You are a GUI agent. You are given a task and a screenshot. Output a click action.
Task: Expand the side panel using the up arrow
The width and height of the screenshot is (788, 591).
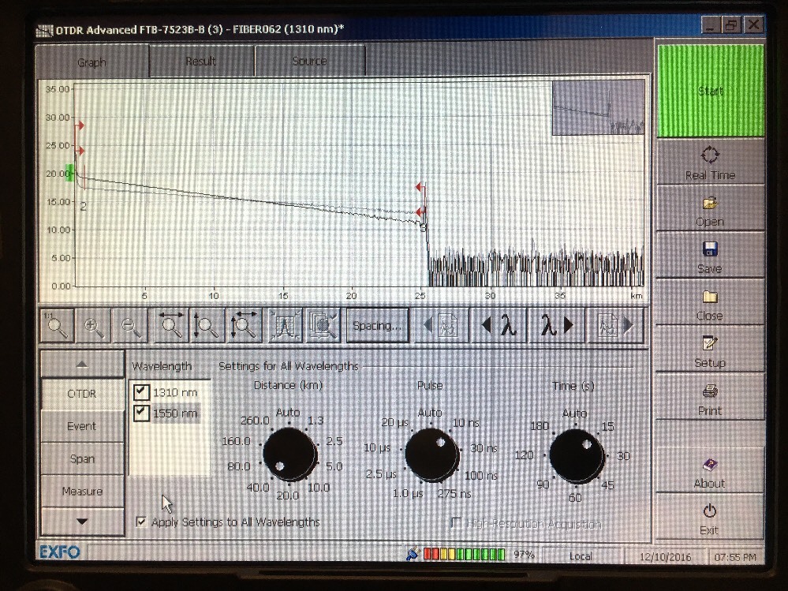82,363
